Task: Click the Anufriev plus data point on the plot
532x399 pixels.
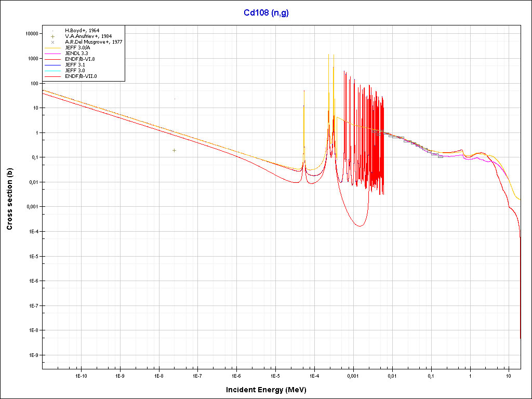Action: click(175, 150)
